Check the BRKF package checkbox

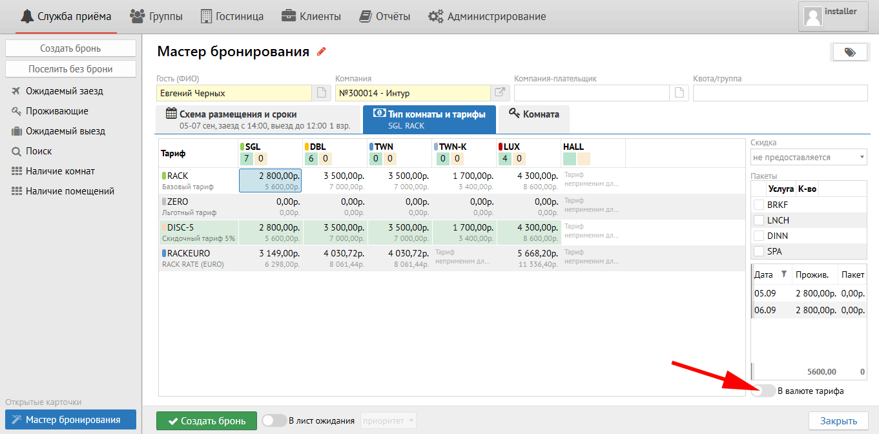[x=759, y=205]
